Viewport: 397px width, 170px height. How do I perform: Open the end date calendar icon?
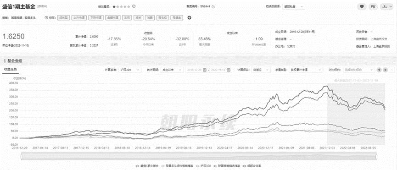point(229,70)
